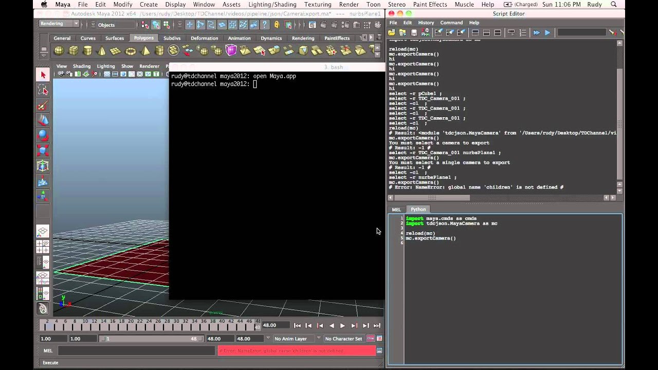The width and height of the screenshot is (658, 370).
Task: Create polygon torus from shelf
Action: point(131,50)
